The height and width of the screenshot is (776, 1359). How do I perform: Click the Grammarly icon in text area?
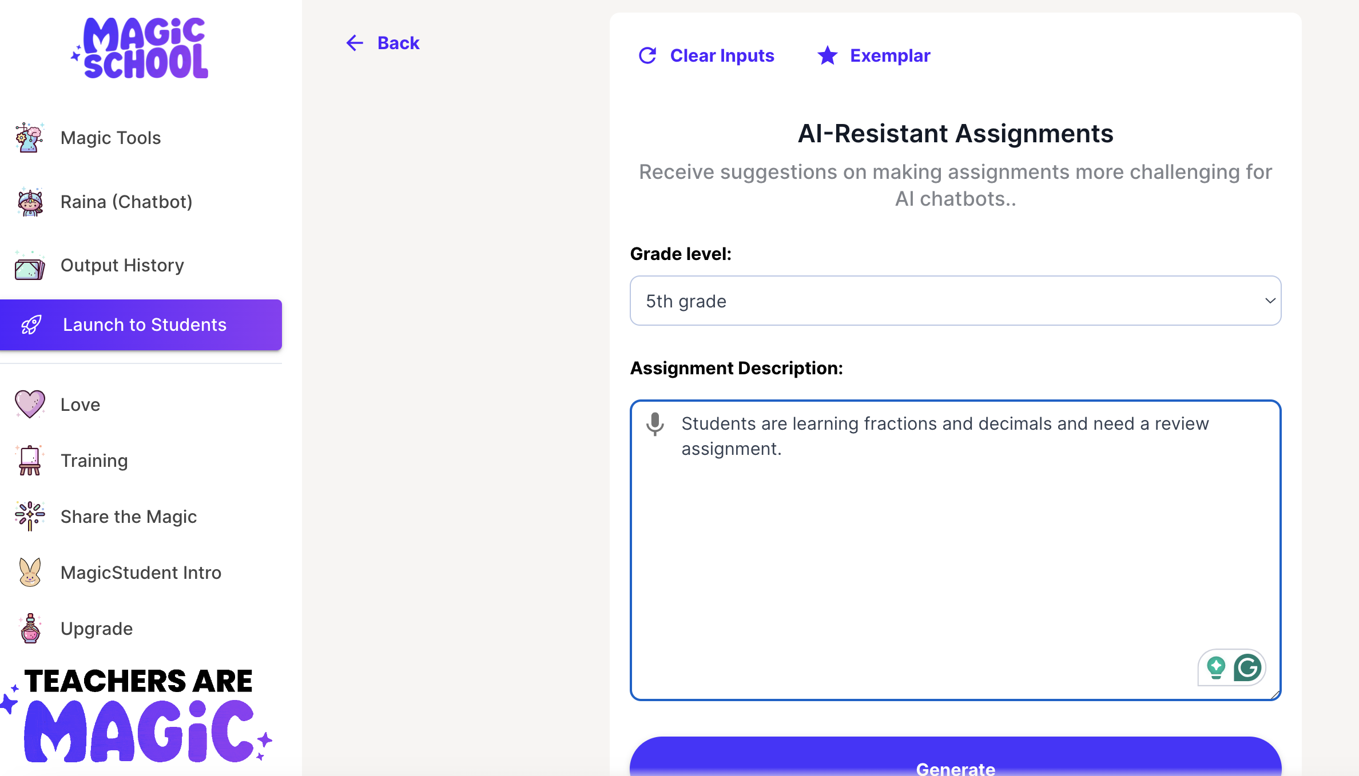[1247, 667]
